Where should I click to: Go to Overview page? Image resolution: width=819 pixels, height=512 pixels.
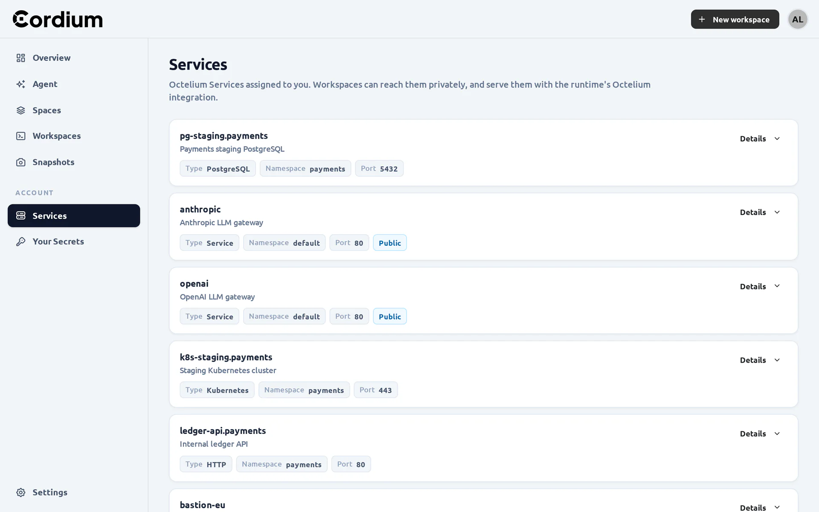click(74, 58)
